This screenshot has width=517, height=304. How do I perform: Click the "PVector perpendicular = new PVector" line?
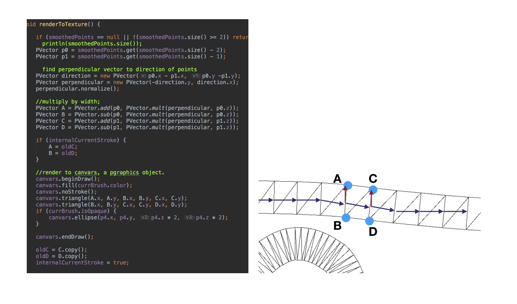click(137, 82)
